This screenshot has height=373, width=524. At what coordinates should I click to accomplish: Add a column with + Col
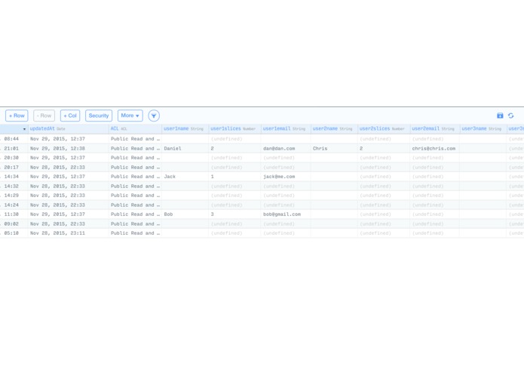click(70, 116)
